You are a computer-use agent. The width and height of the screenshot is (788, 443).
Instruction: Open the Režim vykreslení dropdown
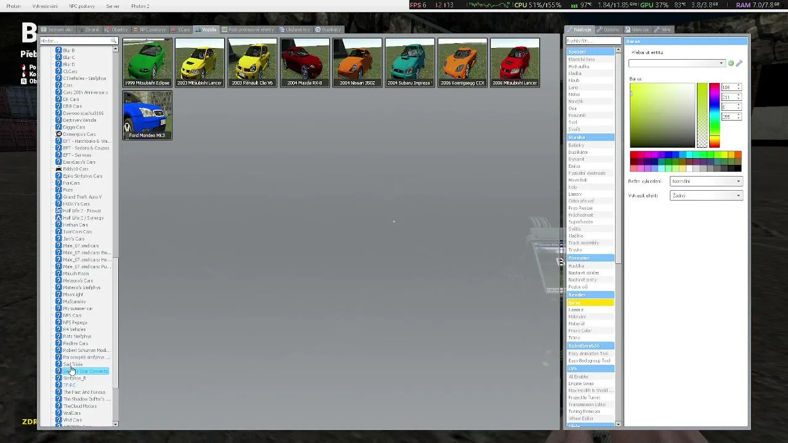click(x=706, y=182)
